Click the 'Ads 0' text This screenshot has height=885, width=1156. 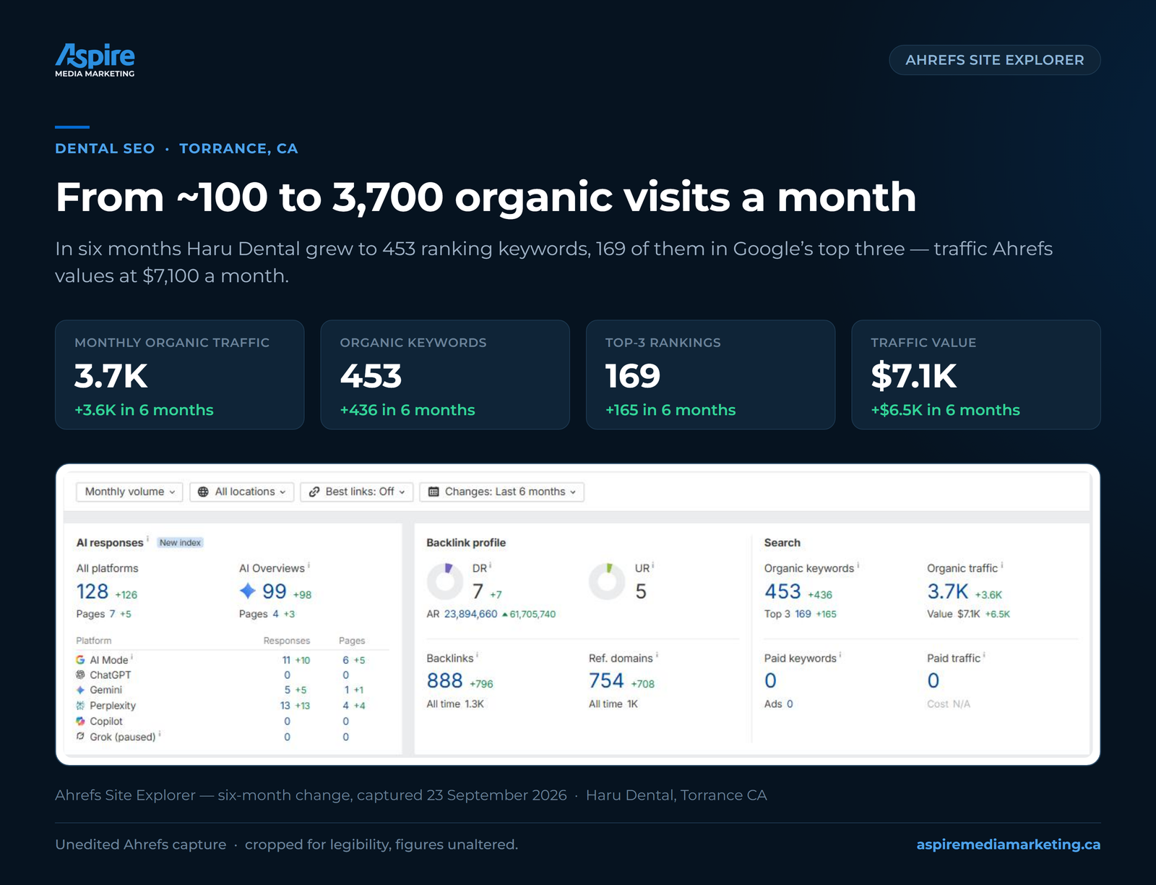pos(779,704)
